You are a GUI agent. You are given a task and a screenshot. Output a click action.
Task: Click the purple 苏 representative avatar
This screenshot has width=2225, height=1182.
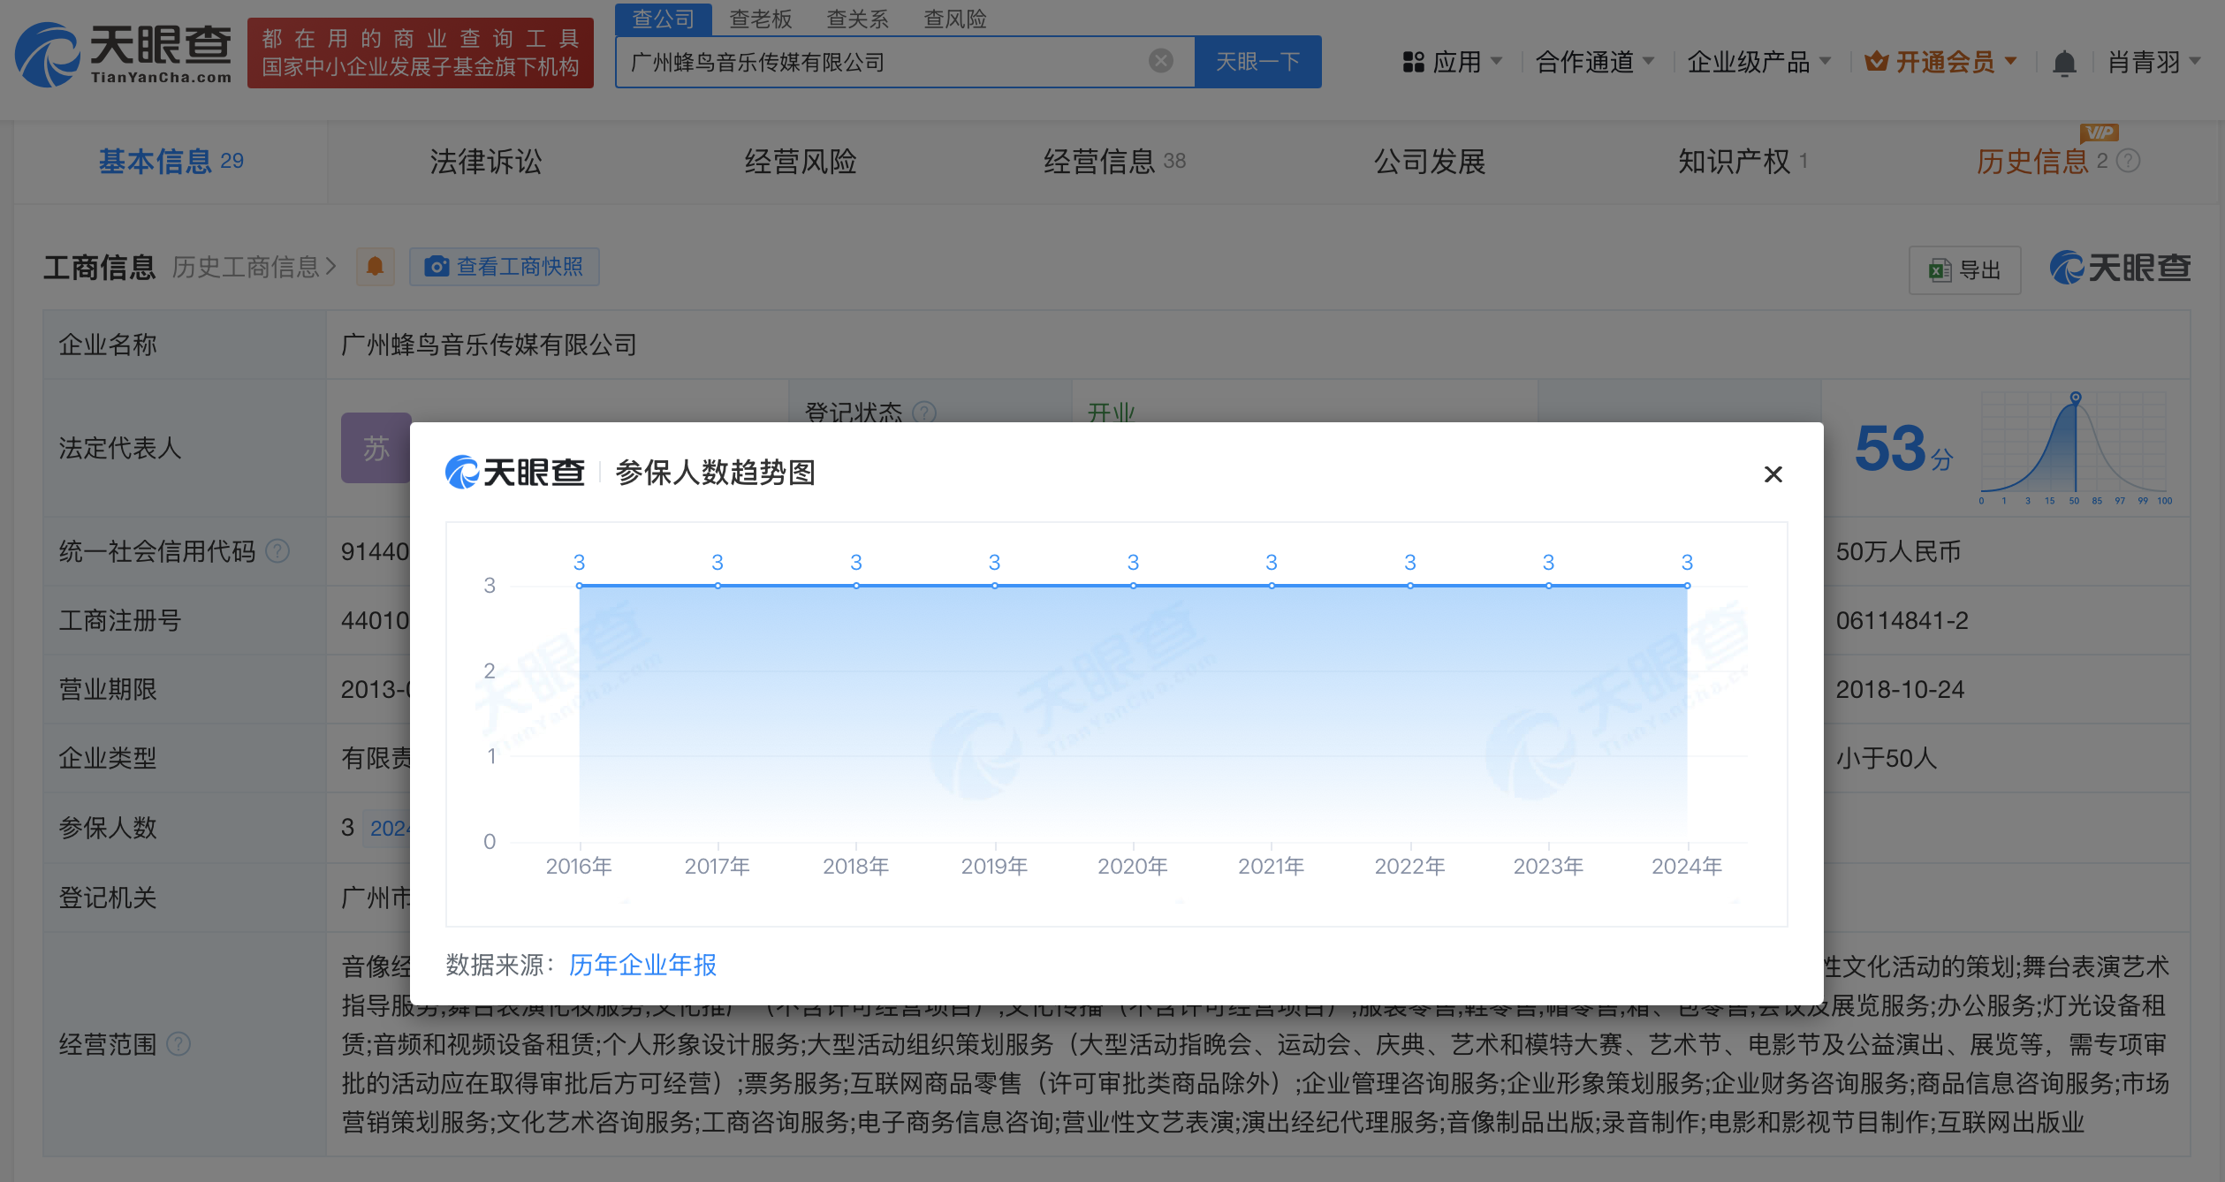coord(376,448)
